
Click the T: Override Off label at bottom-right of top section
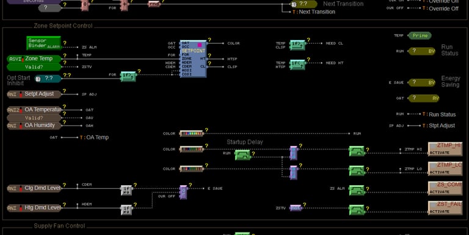[440, 9]
